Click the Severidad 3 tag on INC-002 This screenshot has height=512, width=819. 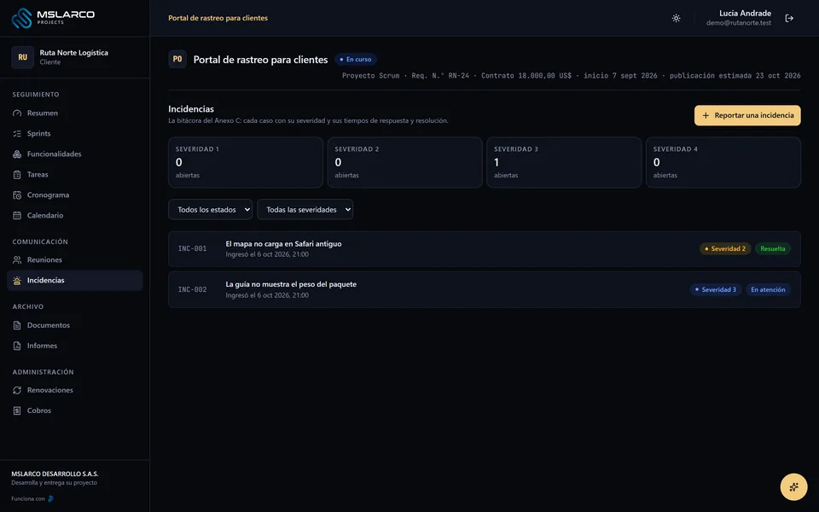[716, 289]
